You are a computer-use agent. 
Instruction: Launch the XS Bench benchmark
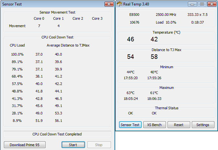(x=155, y=125)
